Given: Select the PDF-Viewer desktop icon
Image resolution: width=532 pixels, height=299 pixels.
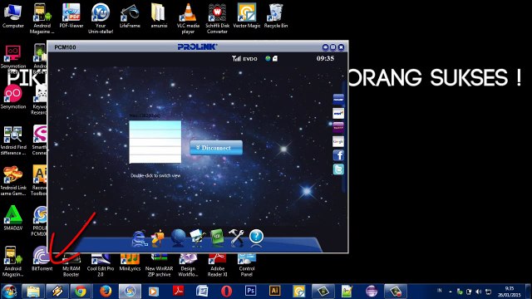Looking at the screenshot, I should [71, 17].
